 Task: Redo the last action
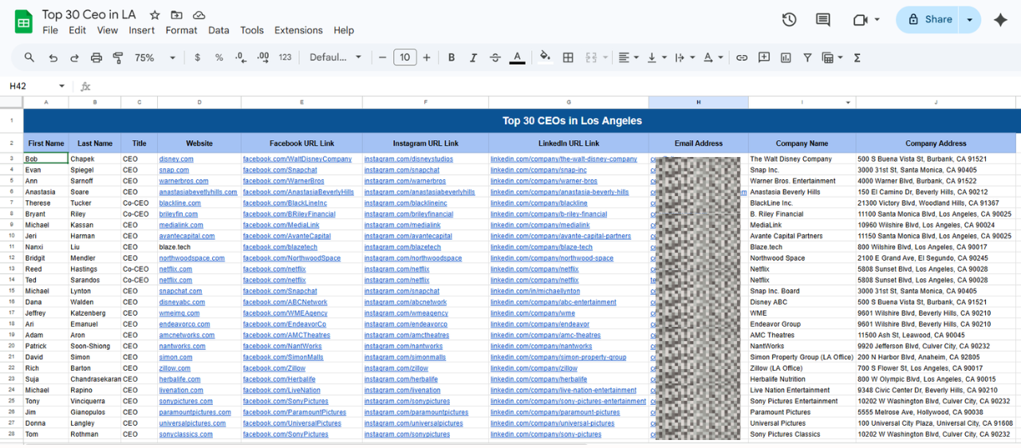(x=75, y=57)
